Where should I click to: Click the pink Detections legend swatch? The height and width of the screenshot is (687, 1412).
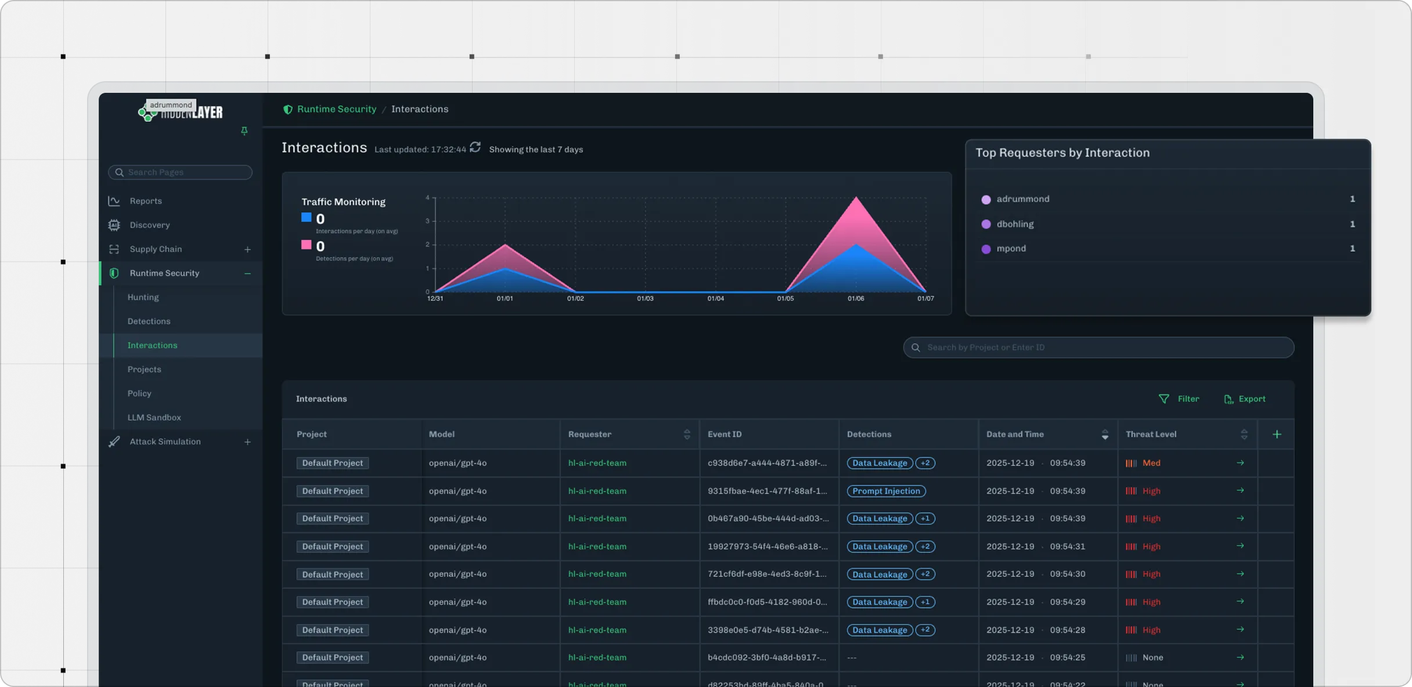tap(306, 245)
